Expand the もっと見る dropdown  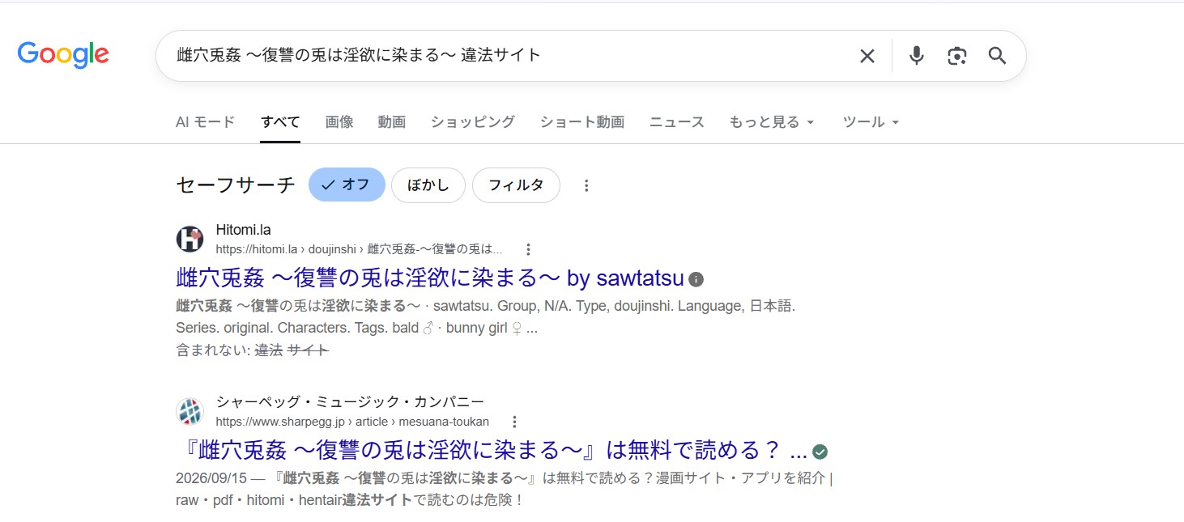pyautogui.click(x=772, y=122)
